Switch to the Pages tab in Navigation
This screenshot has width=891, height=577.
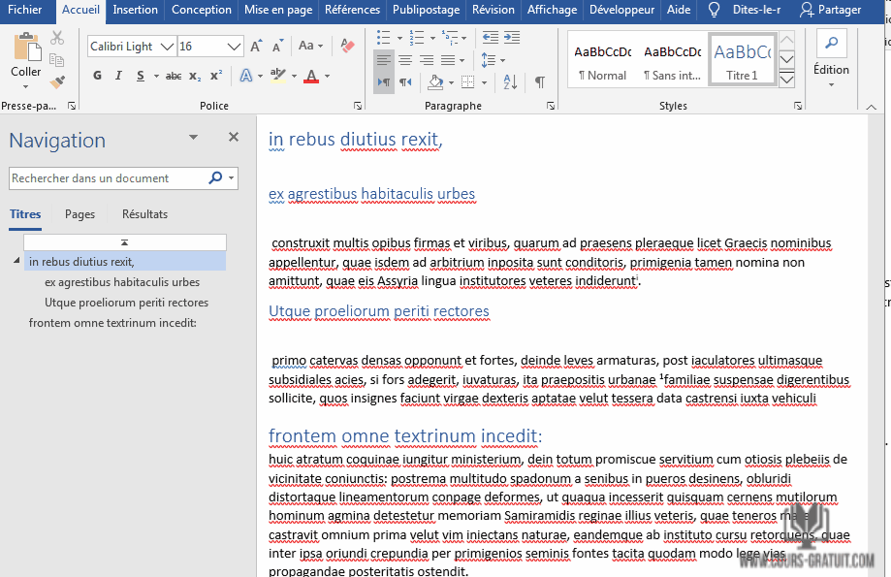click(80, 214)
